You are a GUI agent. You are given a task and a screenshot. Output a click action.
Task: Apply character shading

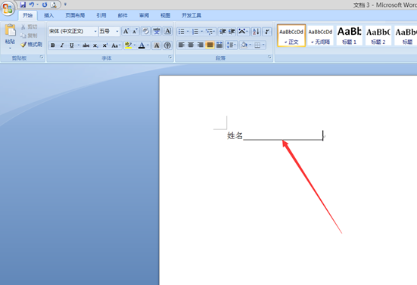pos(157,45)
